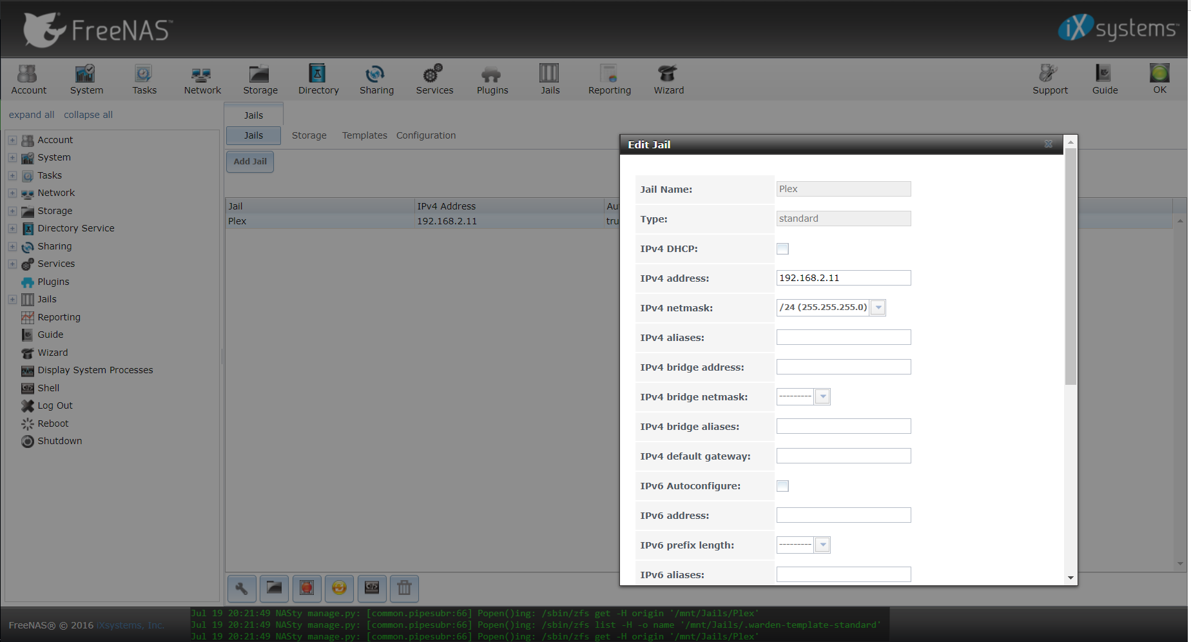
Task: Expand the Services tree node
Action: tap(12, 264)
